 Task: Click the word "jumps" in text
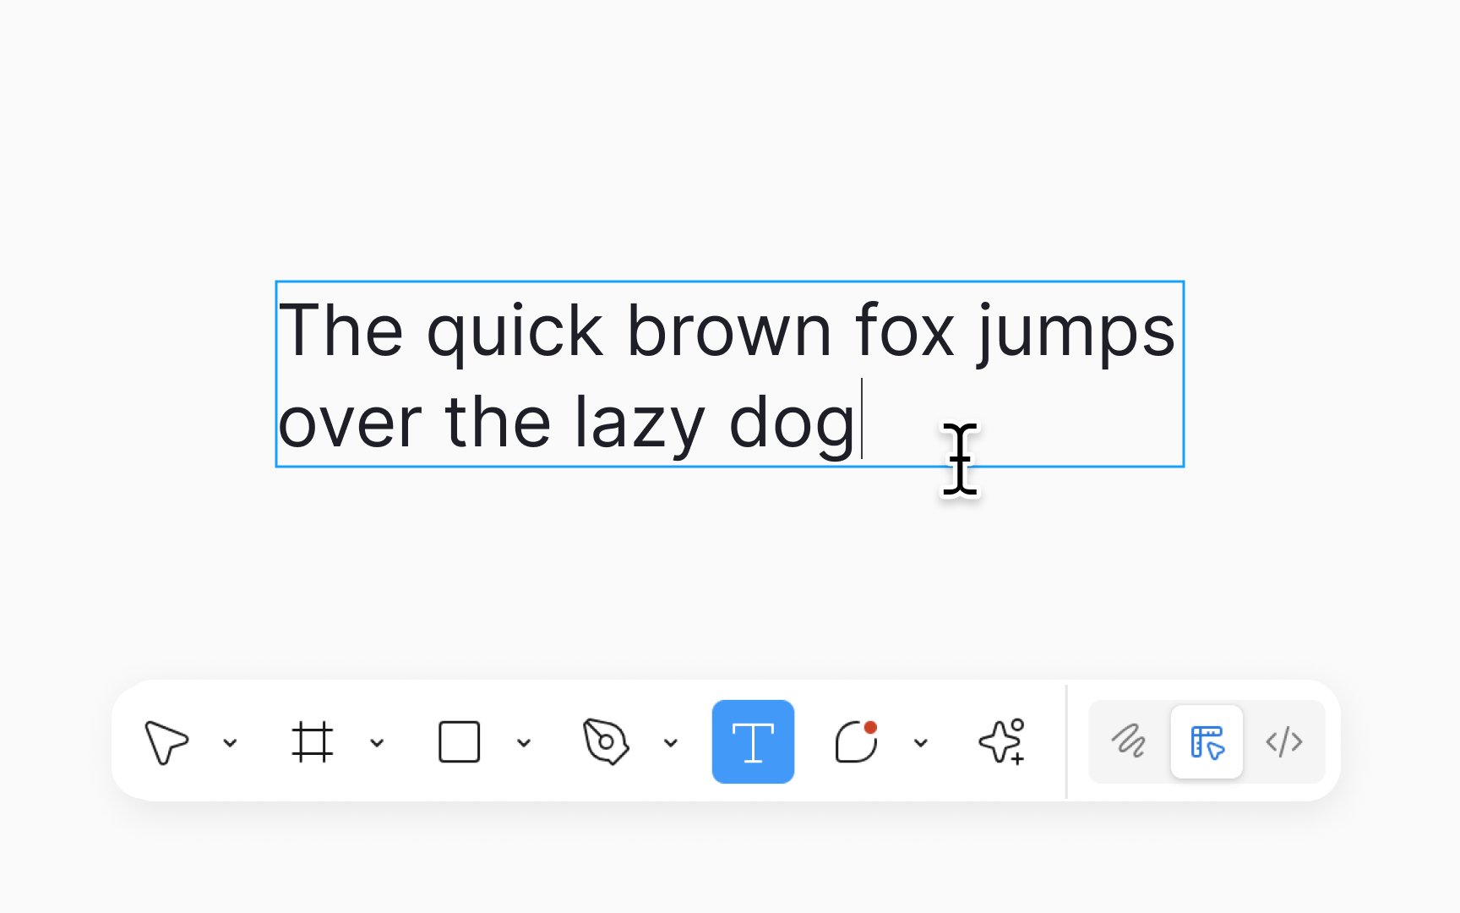(x=1076, y=331)
